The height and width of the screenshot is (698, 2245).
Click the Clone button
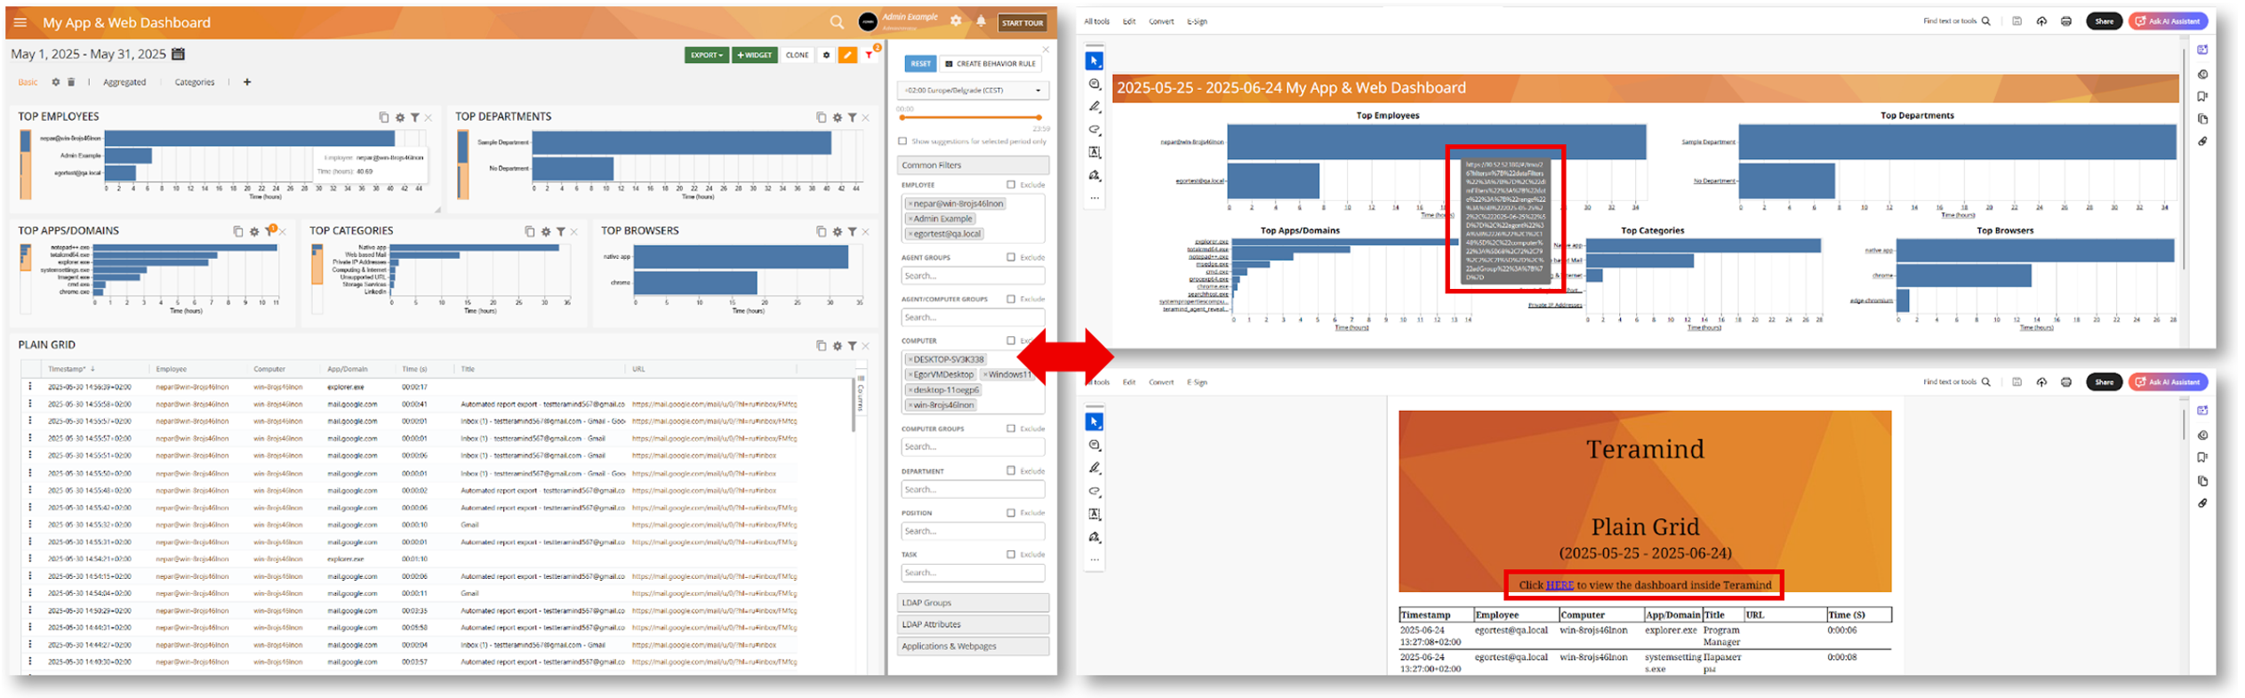click(798, 55)
